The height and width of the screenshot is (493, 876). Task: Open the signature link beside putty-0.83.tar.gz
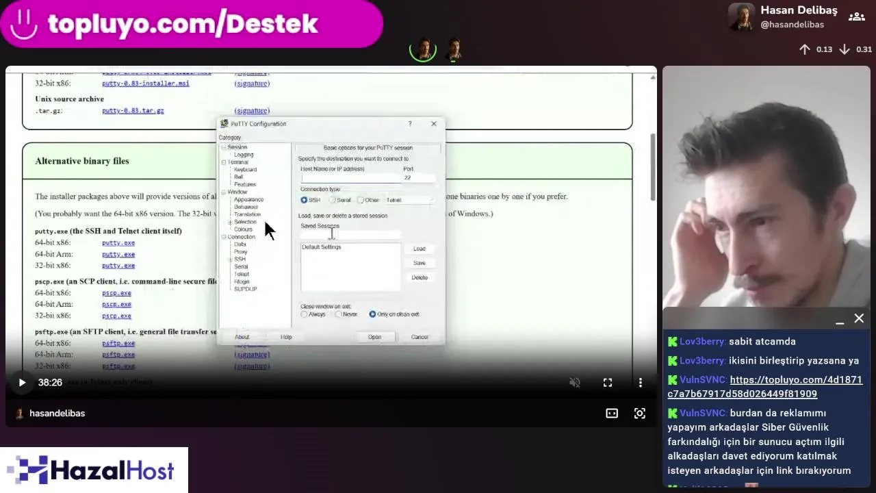coord(252,111)
